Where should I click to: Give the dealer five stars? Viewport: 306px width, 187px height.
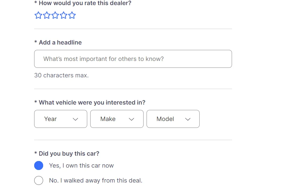(x=72, y=15)
